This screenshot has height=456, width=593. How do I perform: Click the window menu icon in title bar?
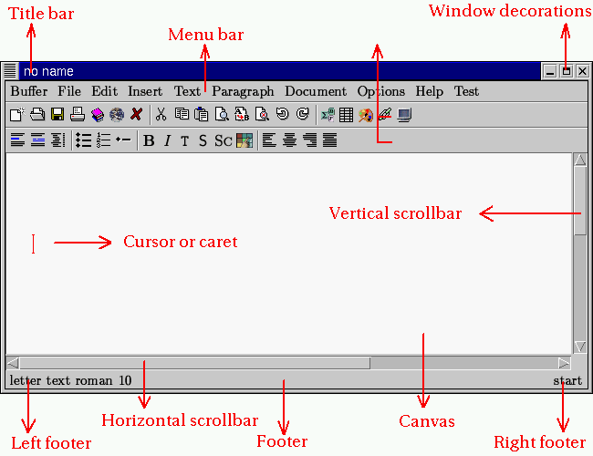[10, 71]
